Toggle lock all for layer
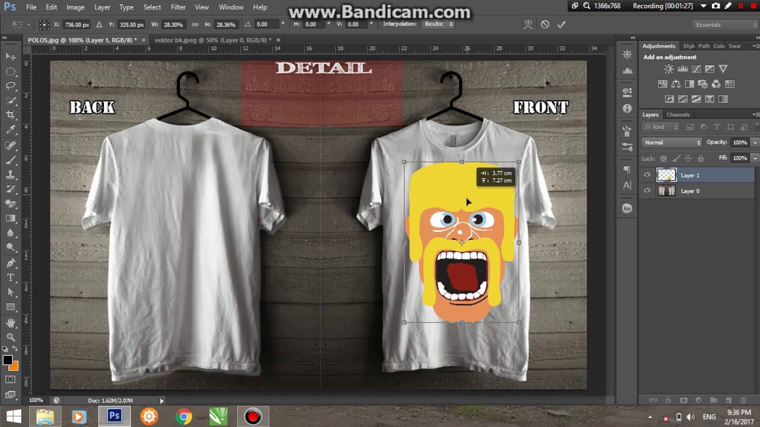 point(701,158)
